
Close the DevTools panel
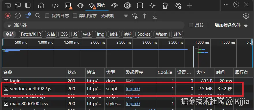[246, 5]
